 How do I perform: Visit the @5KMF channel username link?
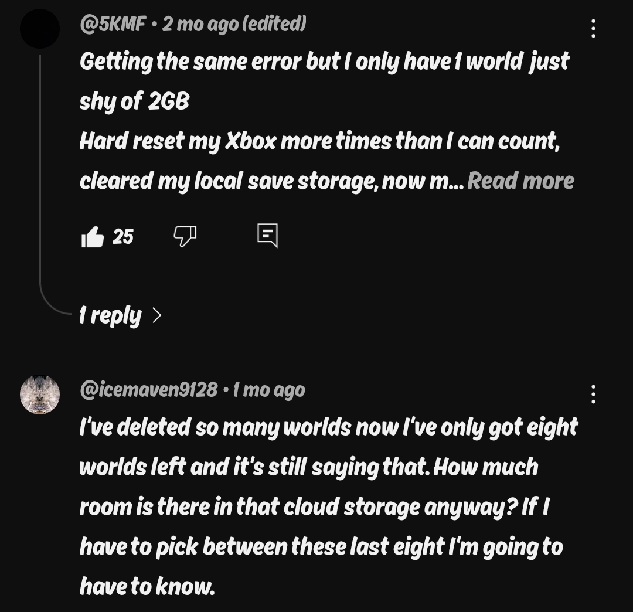pos(113,24)
